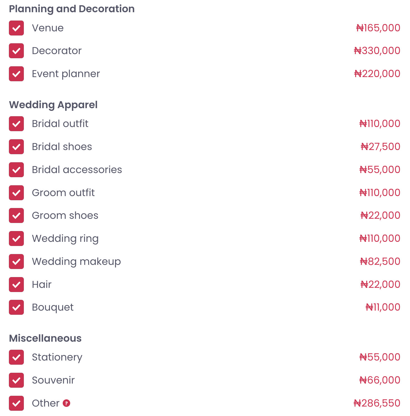Select the Decorator amount ₦330,000

coord(377,51)
